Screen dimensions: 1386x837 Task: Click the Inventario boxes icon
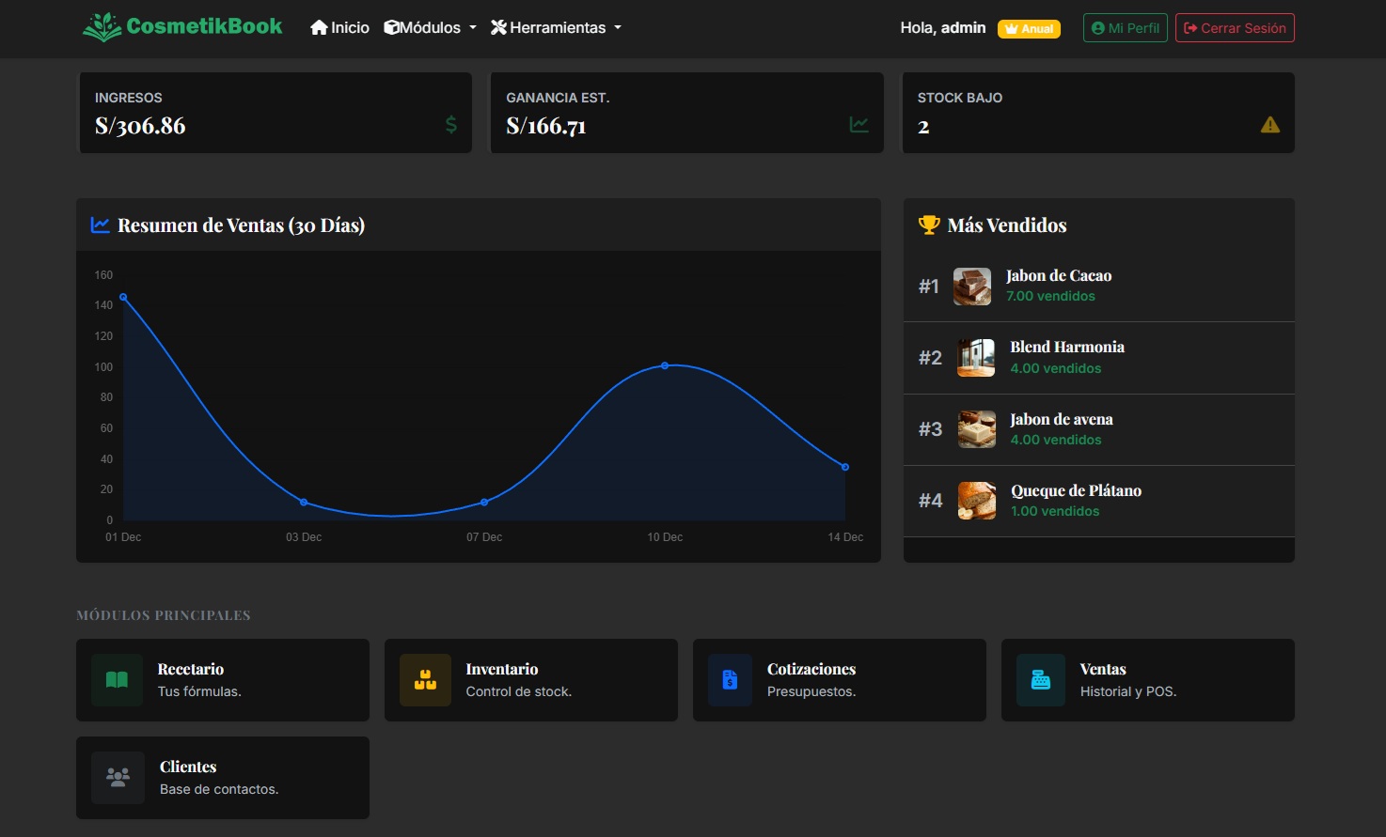point(424,680)
